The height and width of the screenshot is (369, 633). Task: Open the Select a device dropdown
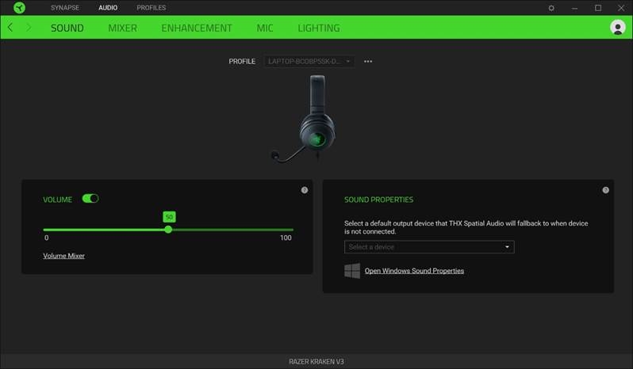pyautogui.click(x=429, y=247)
